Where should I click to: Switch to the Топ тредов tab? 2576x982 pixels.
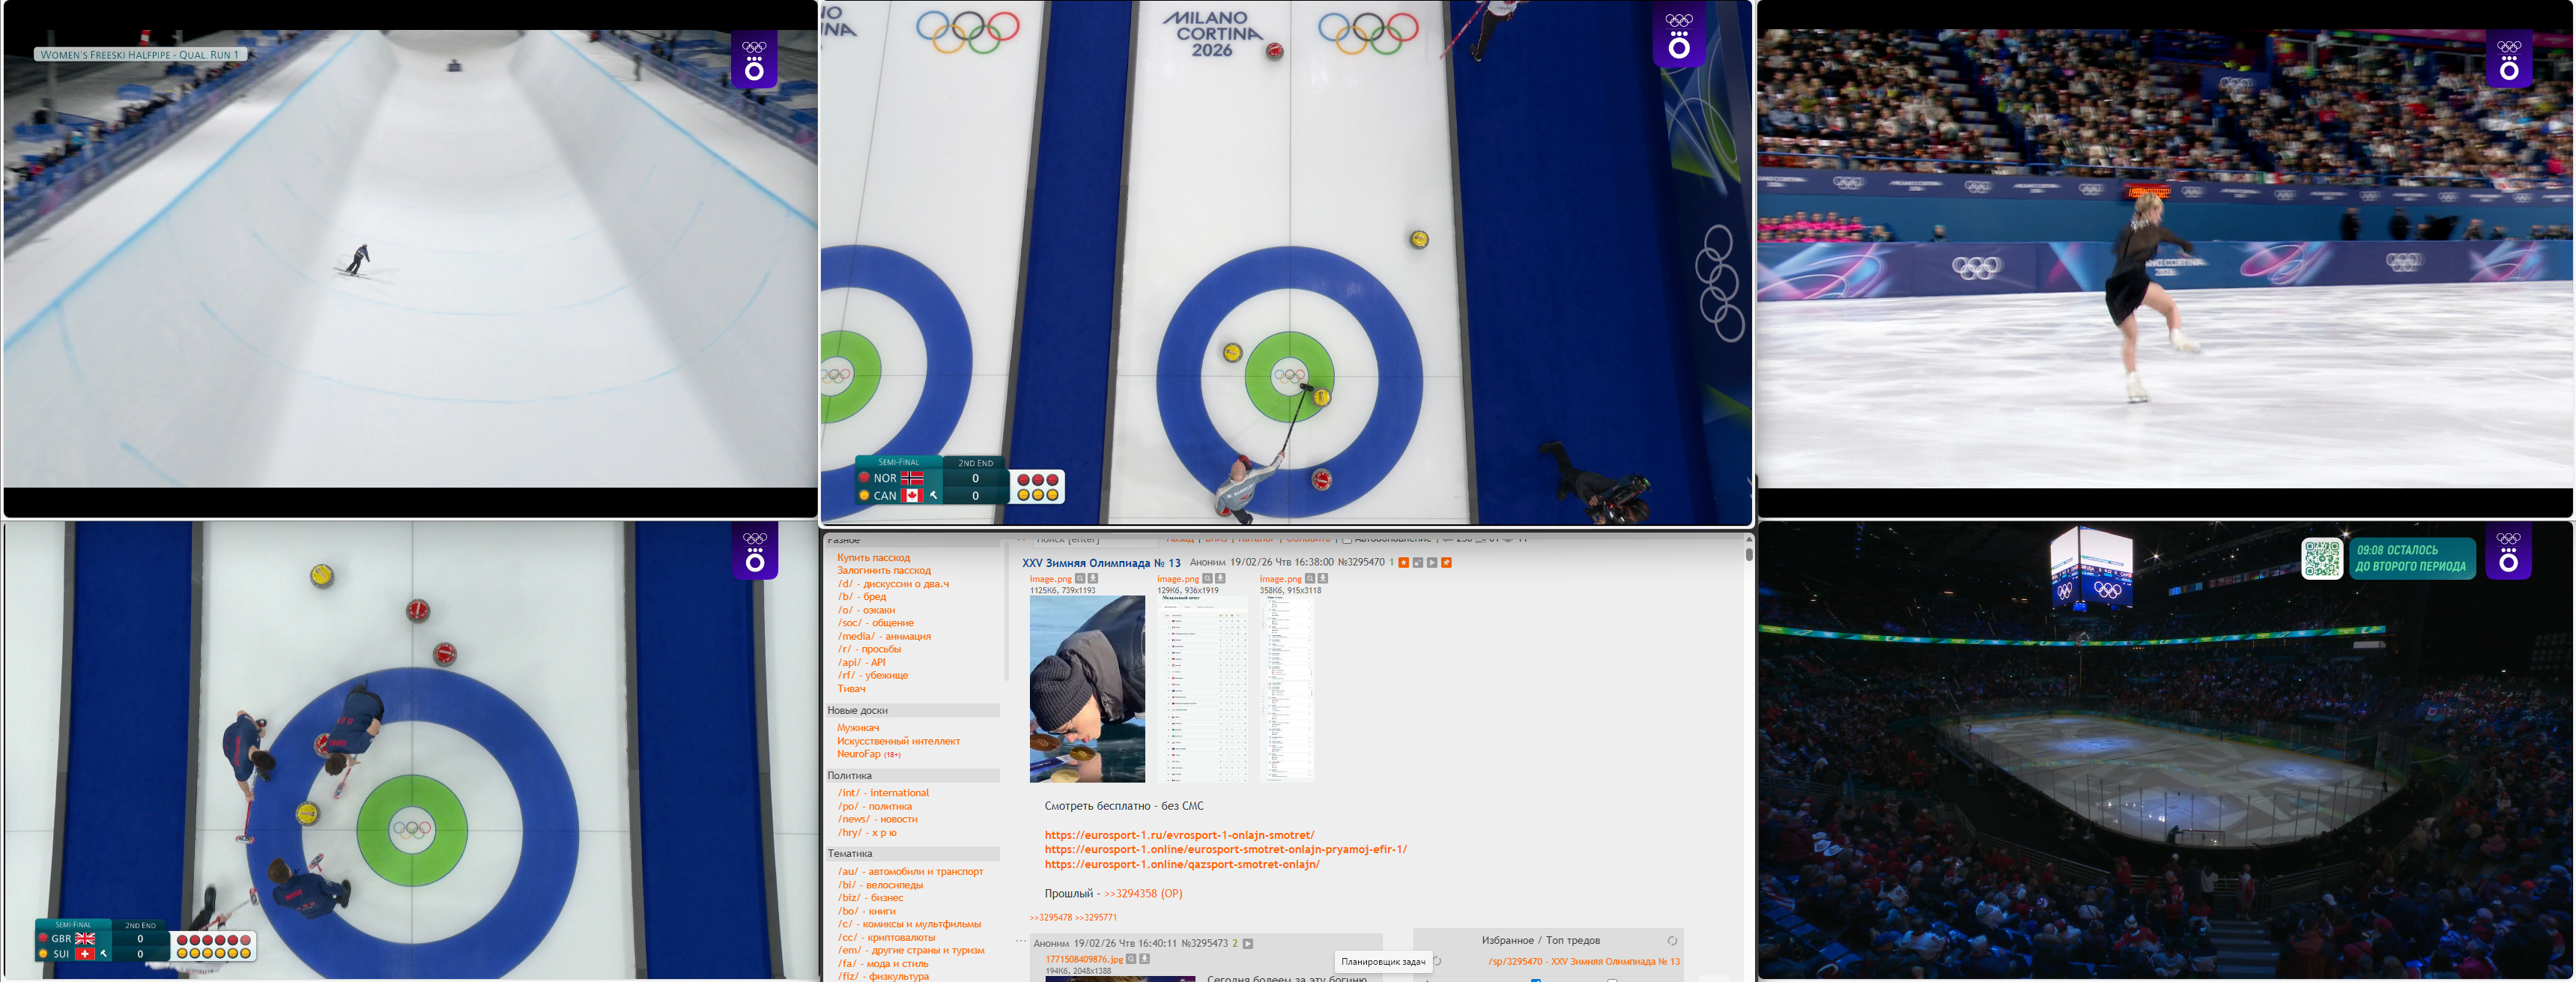coord(1573,941)
